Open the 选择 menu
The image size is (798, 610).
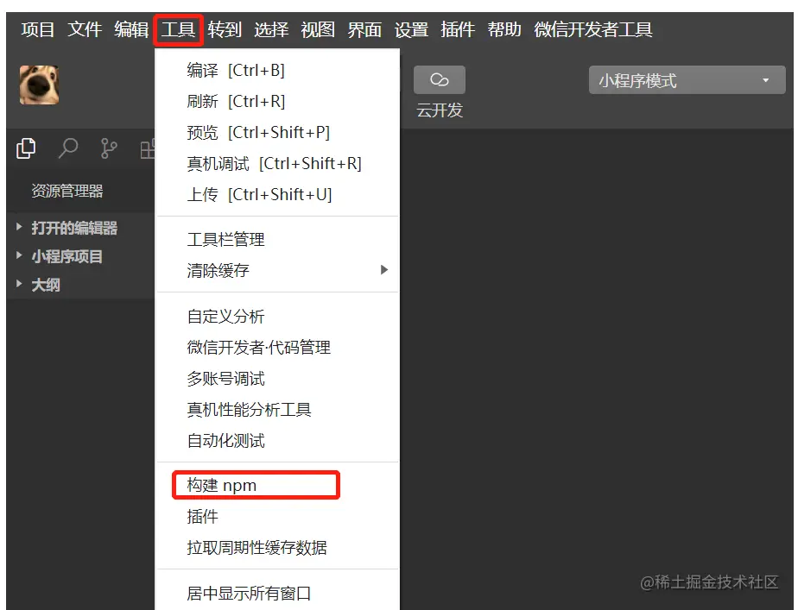point(271,29)
